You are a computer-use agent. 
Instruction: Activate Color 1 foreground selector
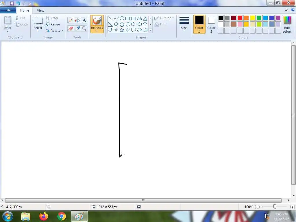pos(199,24)
